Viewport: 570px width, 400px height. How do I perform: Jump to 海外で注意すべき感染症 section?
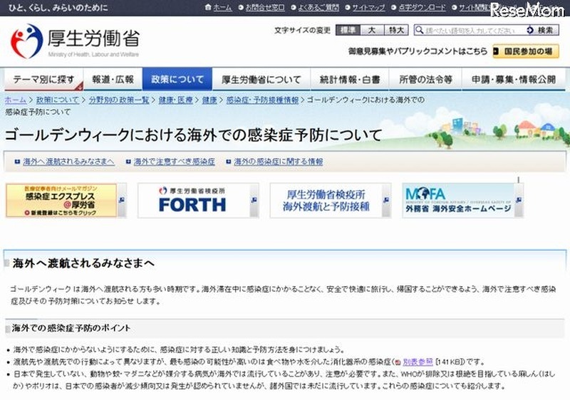tap(174, 162)
